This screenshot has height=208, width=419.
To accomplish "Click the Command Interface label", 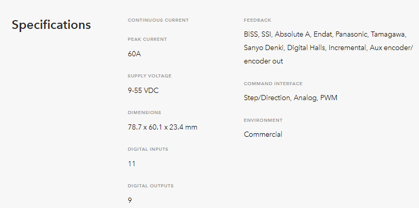I will tap(273, 84).
